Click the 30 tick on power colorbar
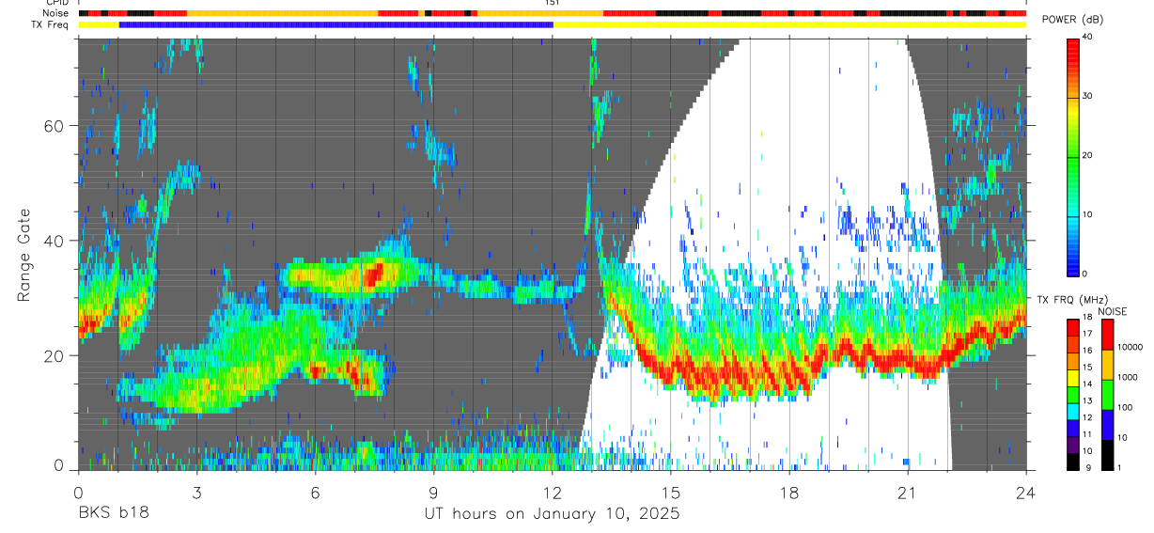Image resolution: width=1154 pixels, height=533 pixels. (x=1088, y=96)
